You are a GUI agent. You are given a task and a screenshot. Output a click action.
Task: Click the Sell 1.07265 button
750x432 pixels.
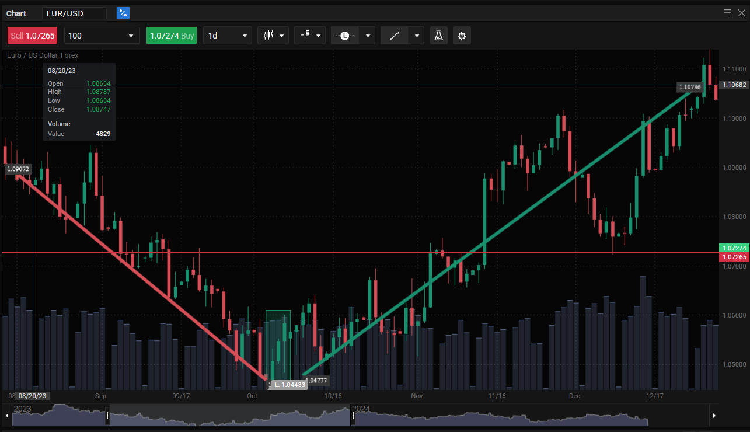pos(32,36)
